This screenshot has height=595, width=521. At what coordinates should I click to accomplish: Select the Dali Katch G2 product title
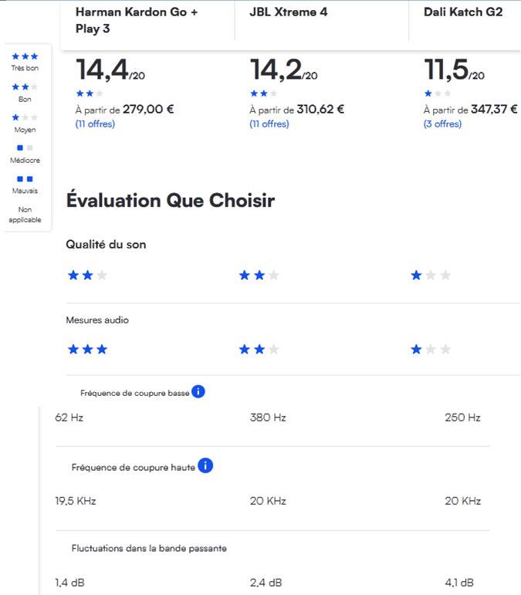pos(463,12)
